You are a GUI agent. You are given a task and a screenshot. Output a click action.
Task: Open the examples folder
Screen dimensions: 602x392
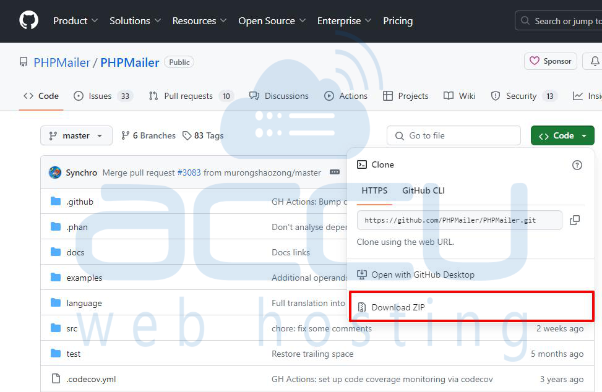pos(85,278)
